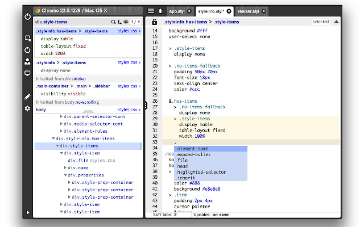
Task: Close the resizer.styl tab
Action: (264, 11)
